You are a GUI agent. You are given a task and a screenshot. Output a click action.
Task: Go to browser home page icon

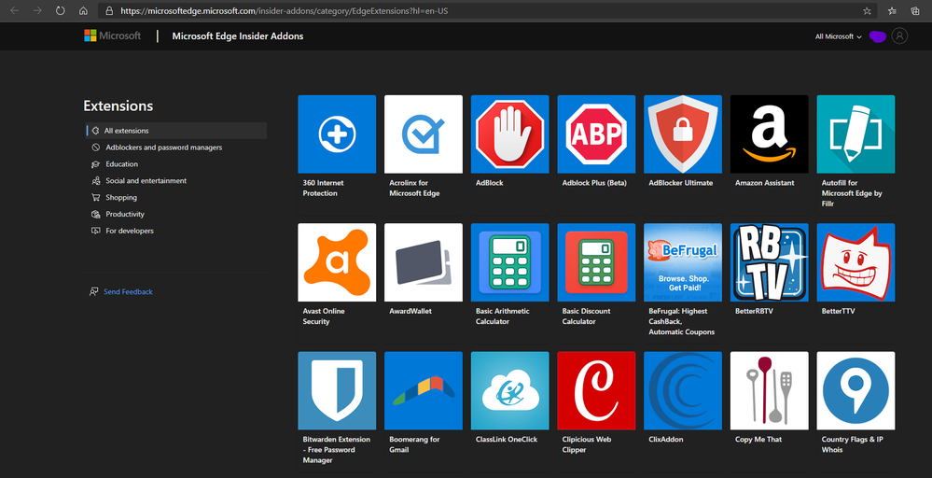tap(83, 10)
